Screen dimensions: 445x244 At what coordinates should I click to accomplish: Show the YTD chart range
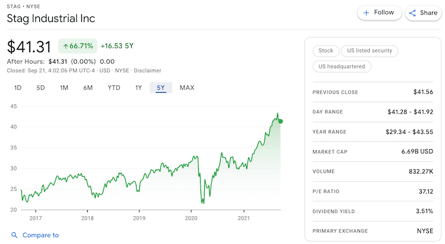pyautogui.click(x=114, y=88)
